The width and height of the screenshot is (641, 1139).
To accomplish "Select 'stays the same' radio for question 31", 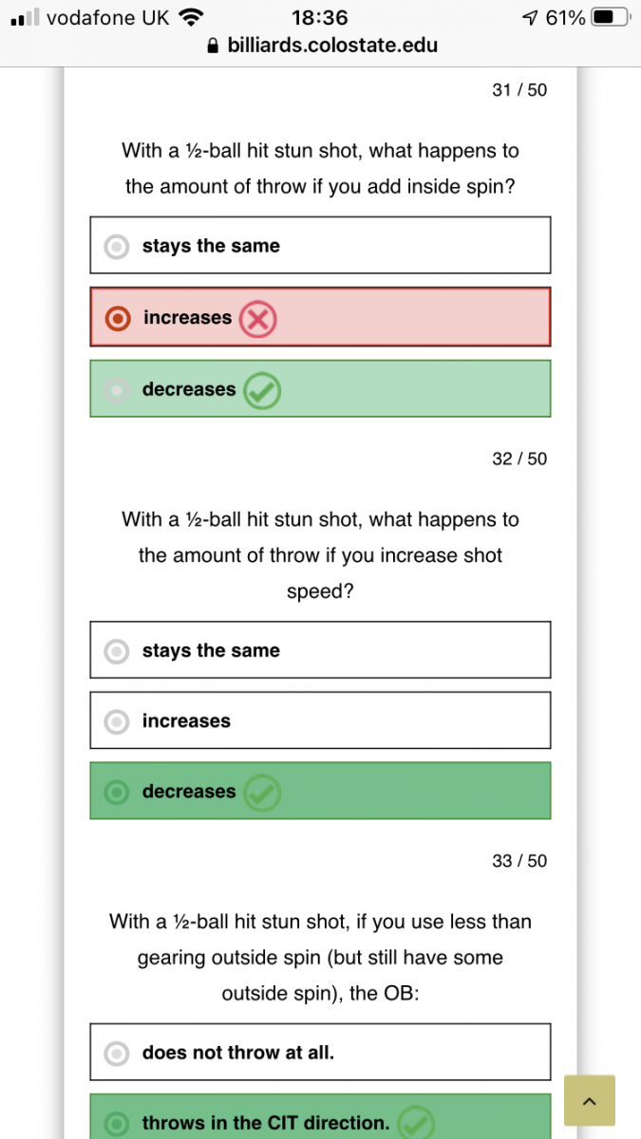I will 117,247.
